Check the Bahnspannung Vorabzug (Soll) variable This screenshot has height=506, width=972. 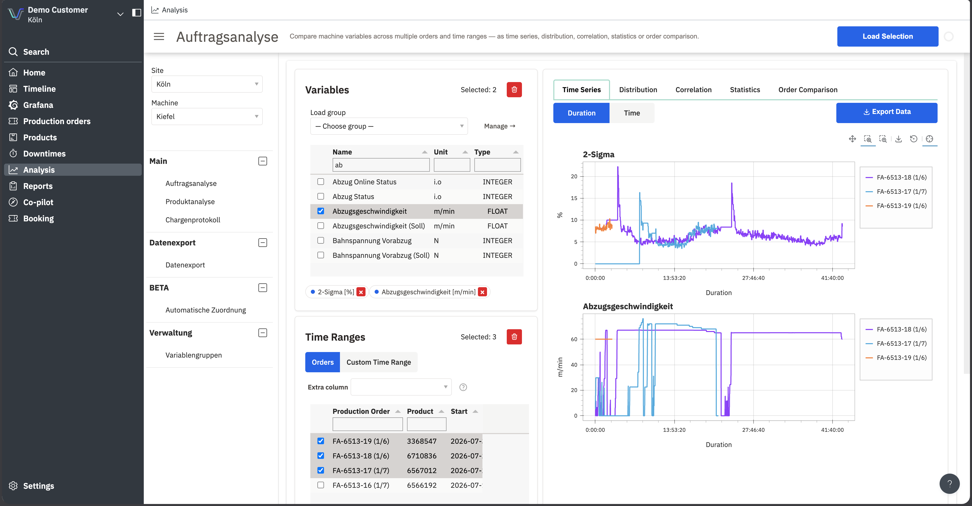[321, 255]
